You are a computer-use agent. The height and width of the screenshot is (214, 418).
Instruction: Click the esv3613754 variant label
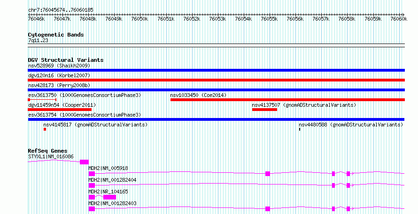click(x=85, y=115)
